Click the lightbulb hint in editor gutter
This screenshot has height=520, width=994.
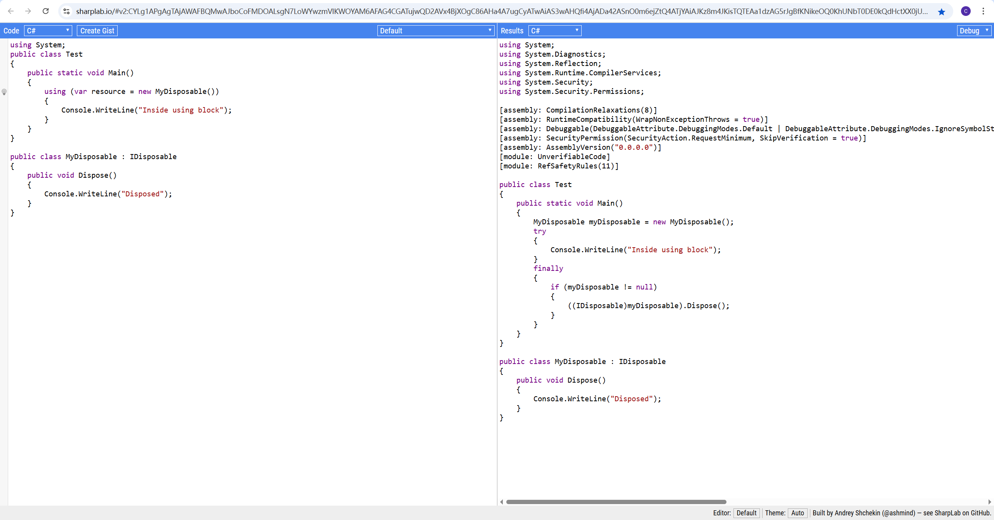click(4, 92)
